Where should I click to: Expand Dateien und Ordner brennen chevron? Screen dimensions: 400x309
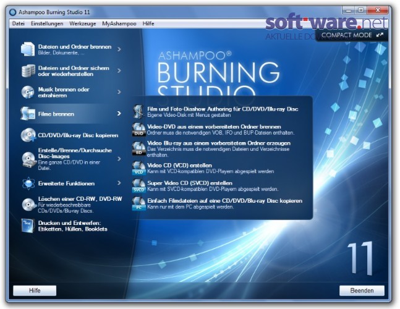point(119,49)
